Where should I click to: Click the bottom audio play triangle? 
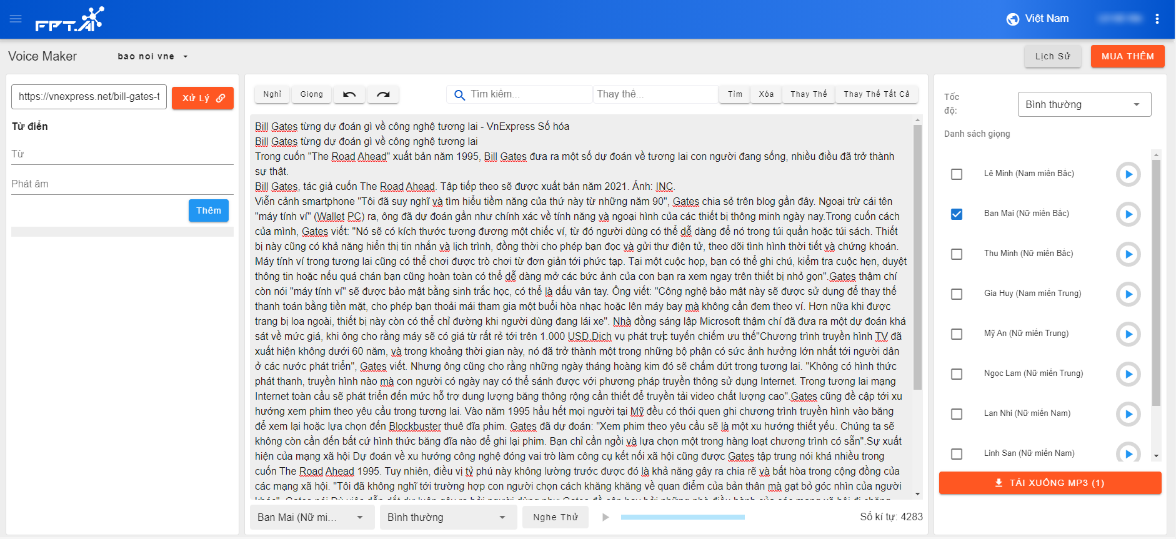tap(605, 517)
